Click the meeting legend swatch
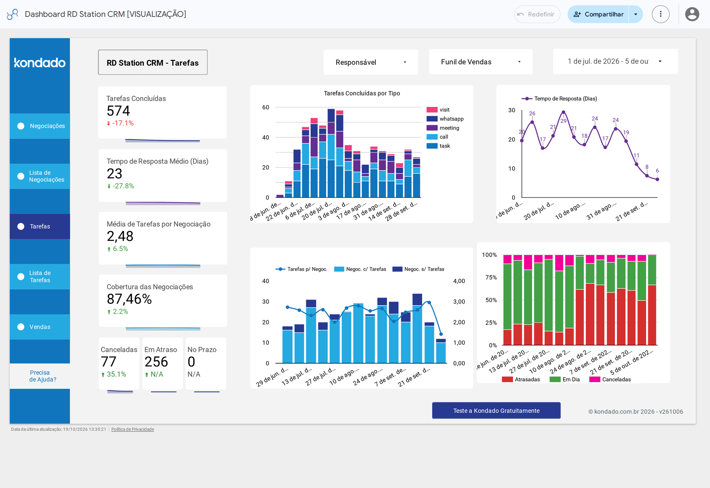Viewport: 710px width, 488px height. click(432, 128)
